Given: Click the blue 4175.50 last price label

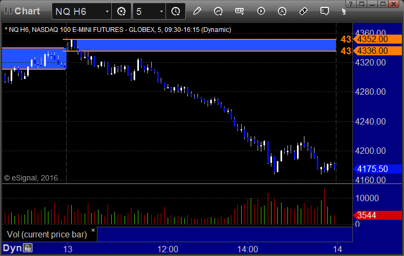Looking at the screenshot, I should tap(377, 169).
